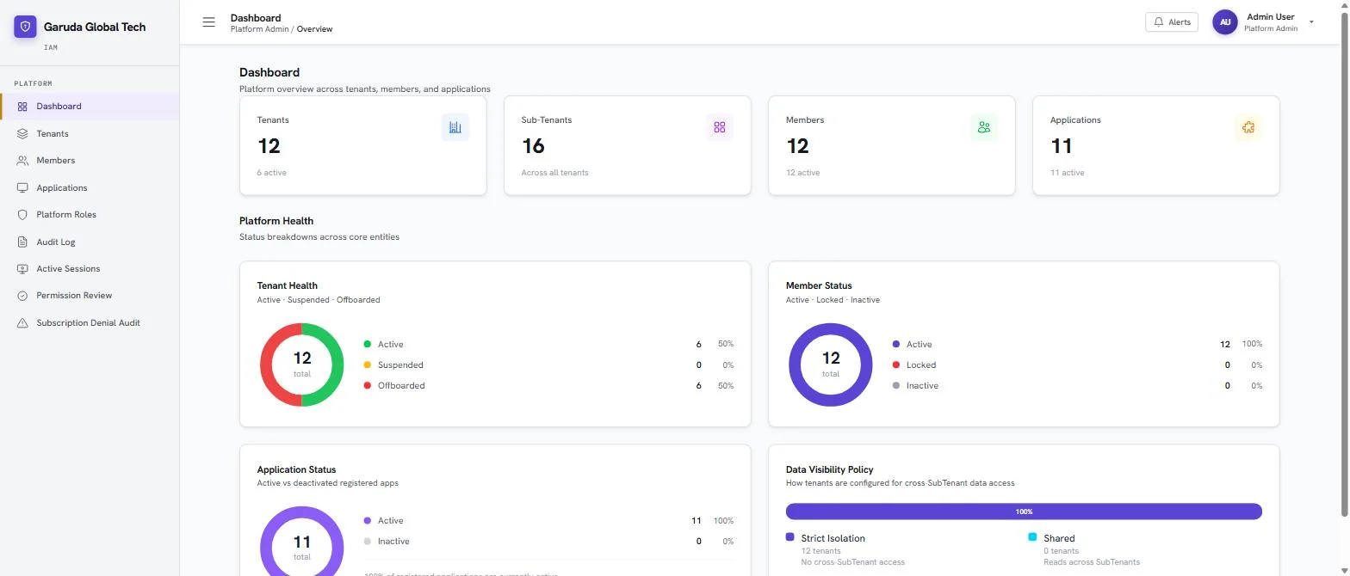Click the bell icon in Alerts button
Screen dimensions: 1350x576
click(x=1159, y=22)
